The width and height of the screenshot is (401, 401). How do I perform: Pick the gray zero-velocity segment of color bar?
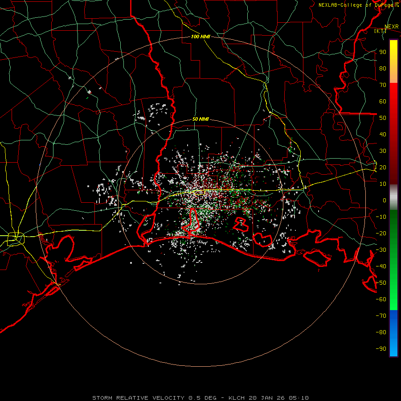point(393,197)
